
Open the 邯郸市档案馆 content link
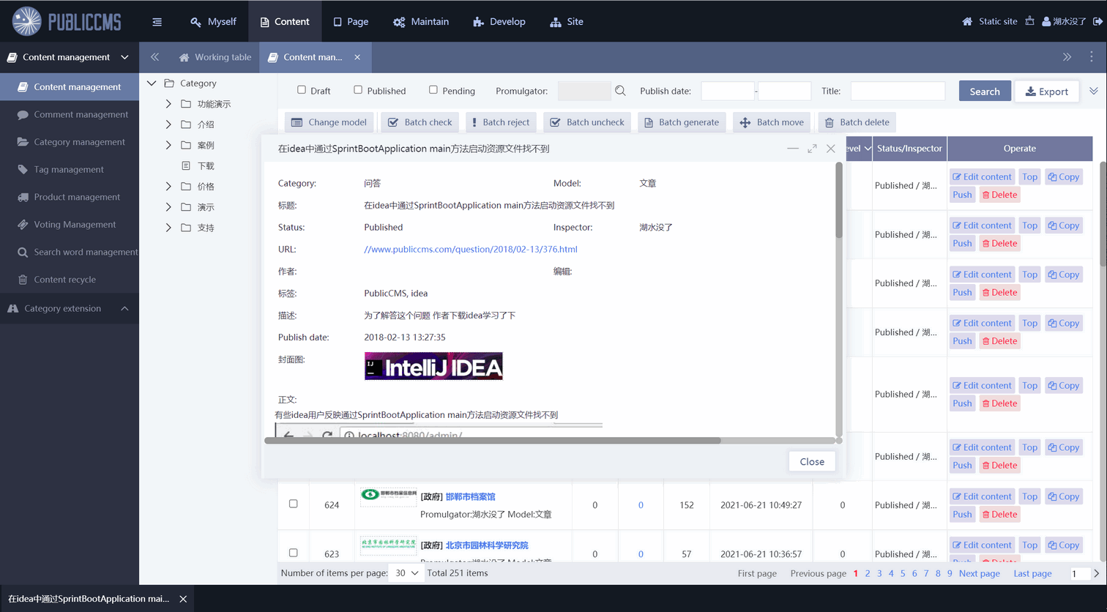471,496
